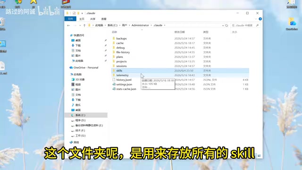Sort by the 类型 column header
302x170 pixels.
coord(206,32)
